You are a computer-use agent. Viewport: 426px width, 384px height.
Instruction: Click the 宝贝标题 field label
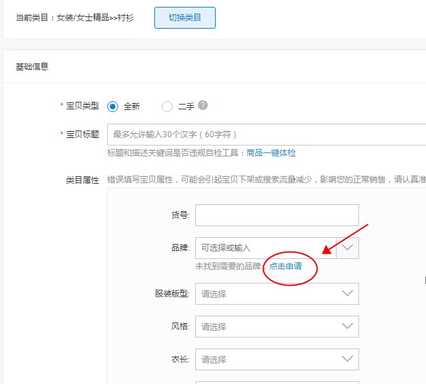point(83,135)
